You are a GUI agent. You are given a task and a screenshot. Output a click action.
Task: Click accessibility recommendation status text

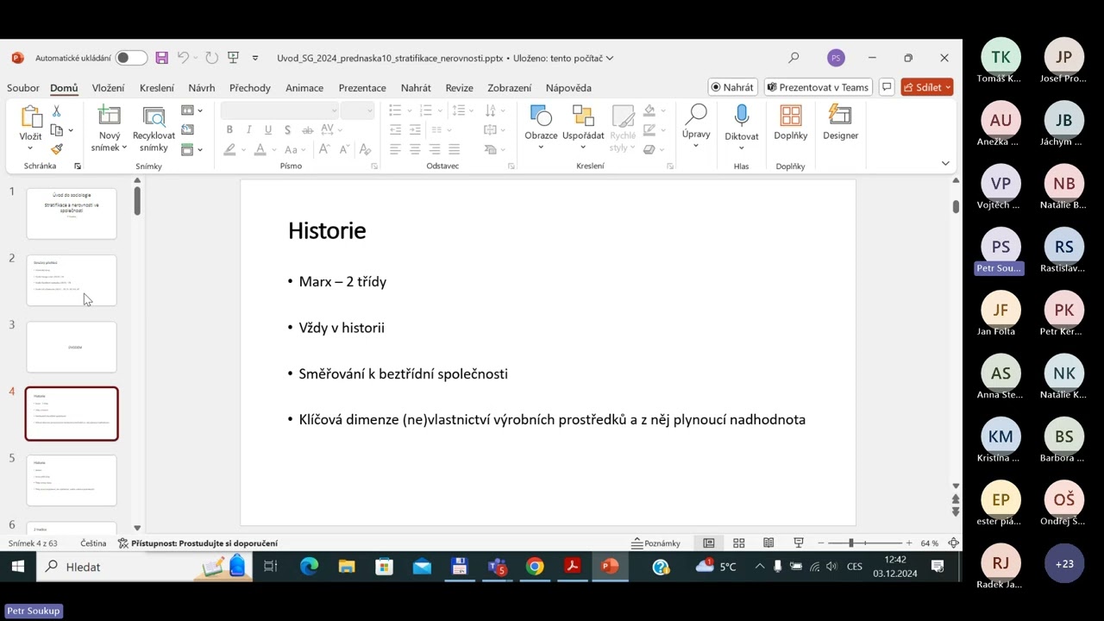point(198,543)
